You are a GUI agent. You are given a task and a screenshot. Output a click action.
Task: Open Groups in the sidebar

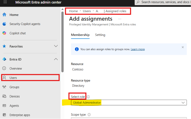(14, 87)
